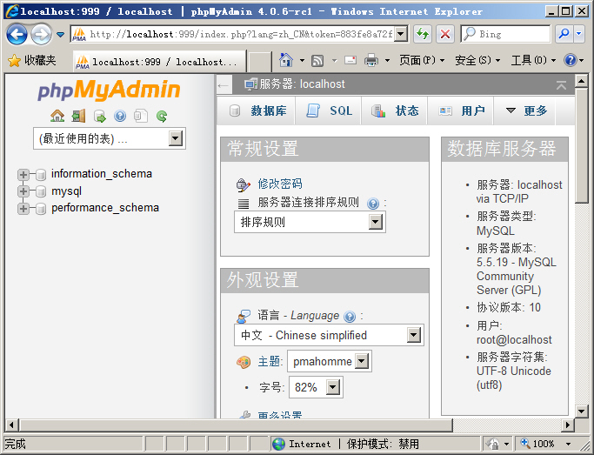
Task: Click the RSS feeds icon
Action: pyautogui.click(x=317, y=60)
